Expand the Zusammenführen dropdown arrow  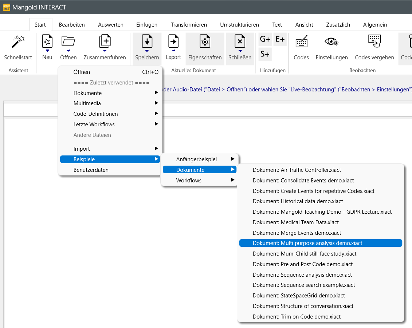pos(105,51)
